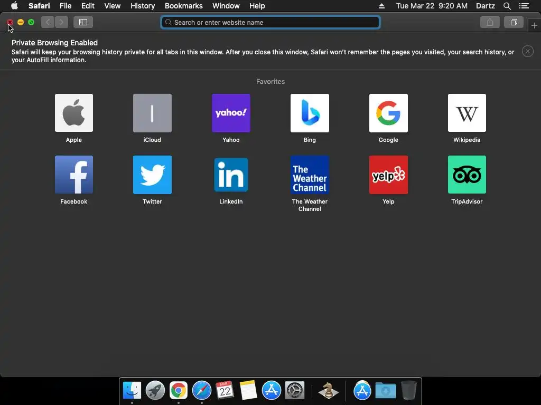Focus the search or website address field
541x405 pixels.
270,22
